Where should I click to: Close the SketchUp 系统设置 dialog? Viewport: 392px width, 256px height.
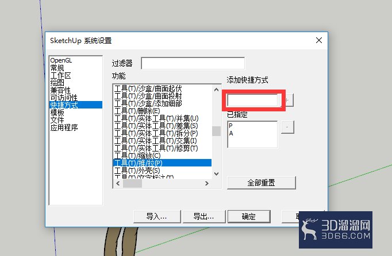[x=319, y=40]
